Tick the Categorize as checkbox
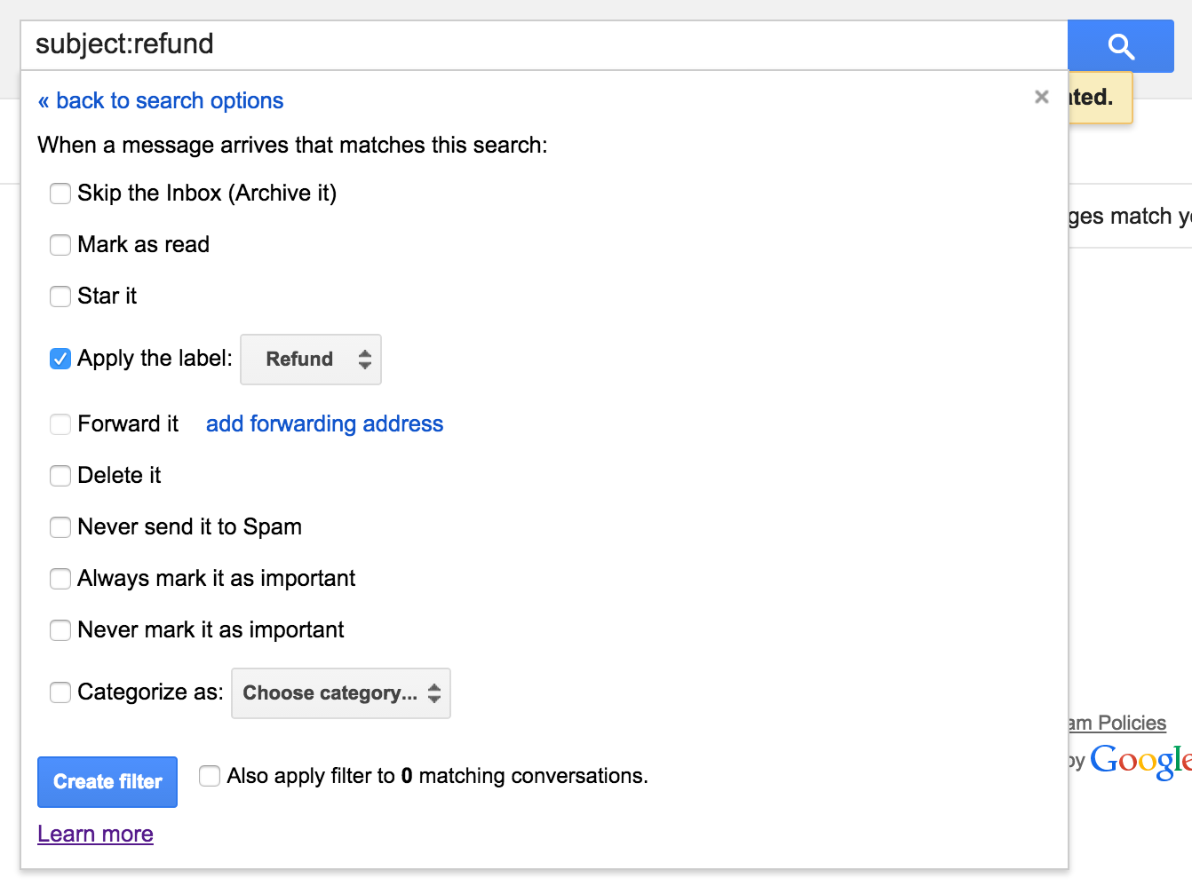Viewport: 1192px width, 886px height. (x=60, y=692)
